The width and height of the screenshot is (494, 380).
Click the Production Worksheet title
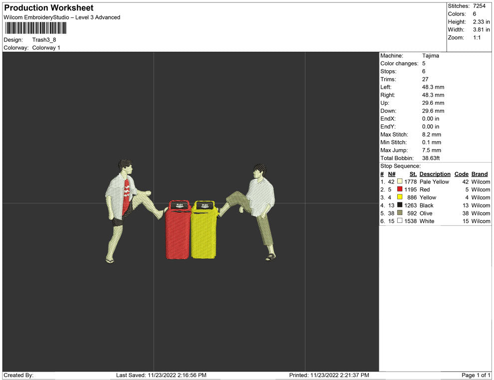click(49, 8)
